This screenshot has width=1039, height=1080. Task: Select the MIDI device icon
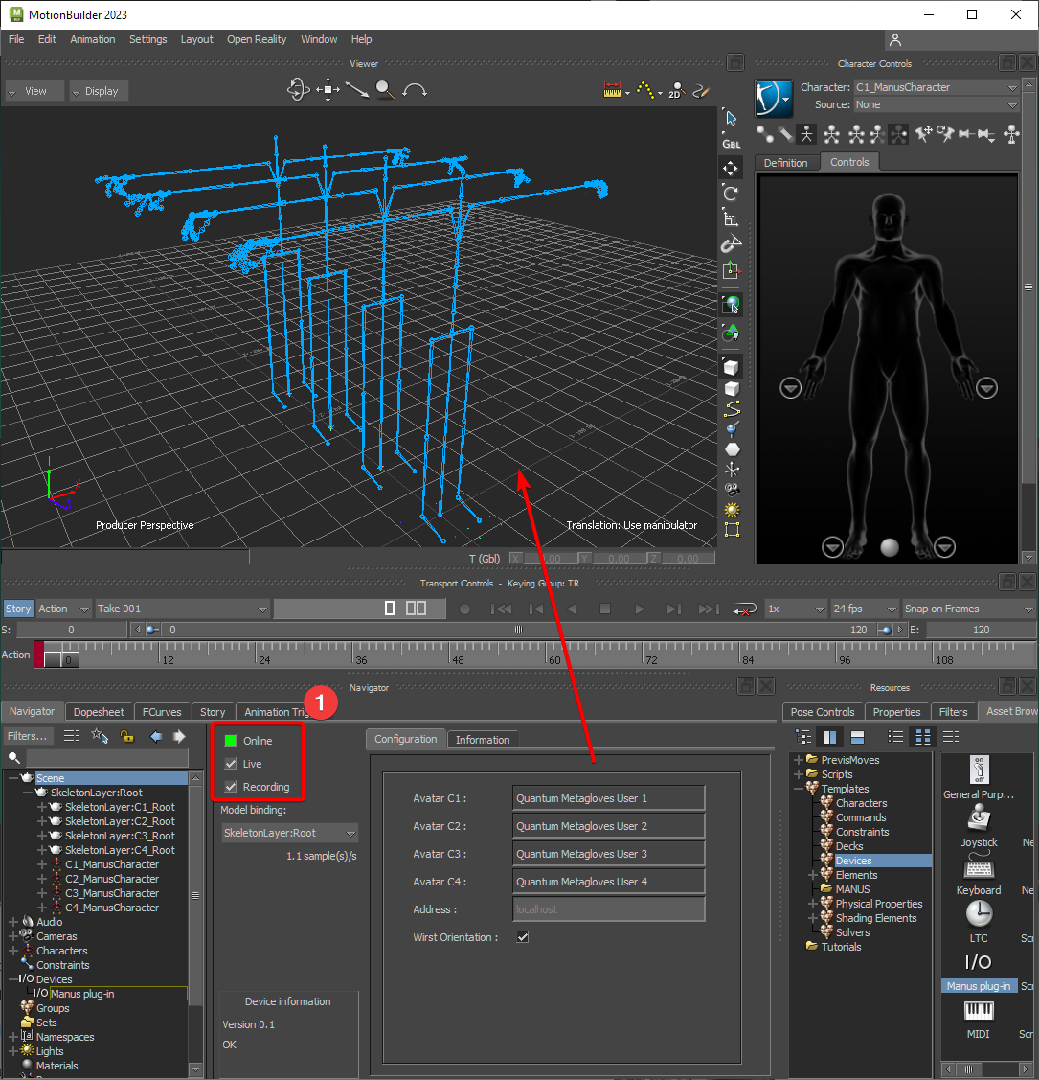click(978, 1011)
